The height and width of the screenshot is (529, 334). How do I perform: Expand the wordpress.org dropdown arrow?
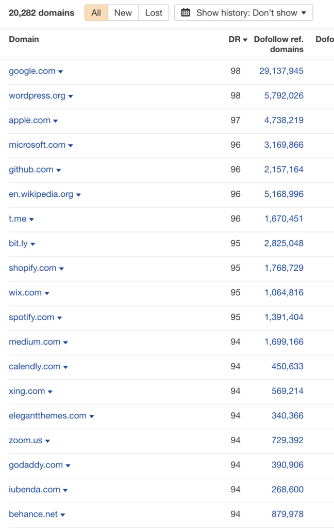pyautogui.click(x=71, y=97)
